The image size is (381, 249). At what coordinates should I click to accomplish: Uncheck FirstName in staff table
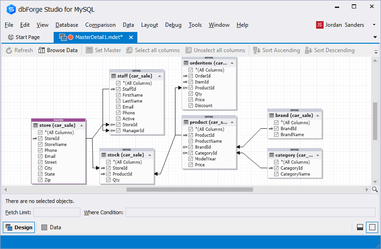(119, 95)
